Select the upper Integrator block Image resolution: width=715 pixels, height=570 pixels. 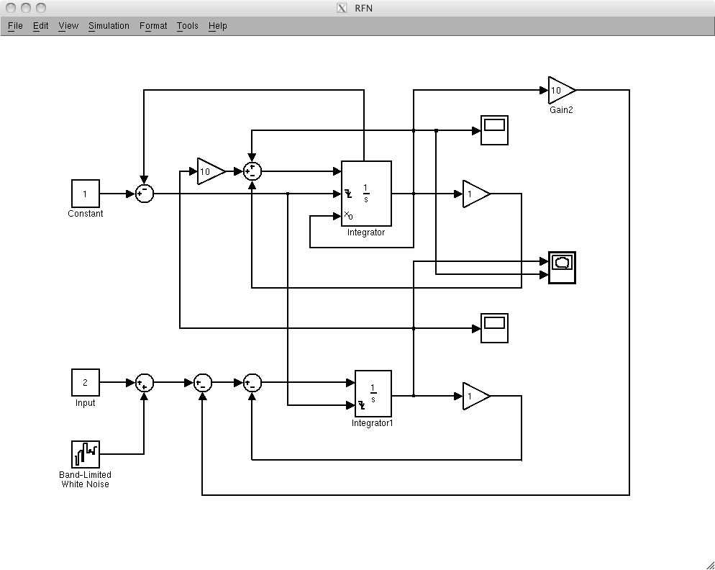366,193
